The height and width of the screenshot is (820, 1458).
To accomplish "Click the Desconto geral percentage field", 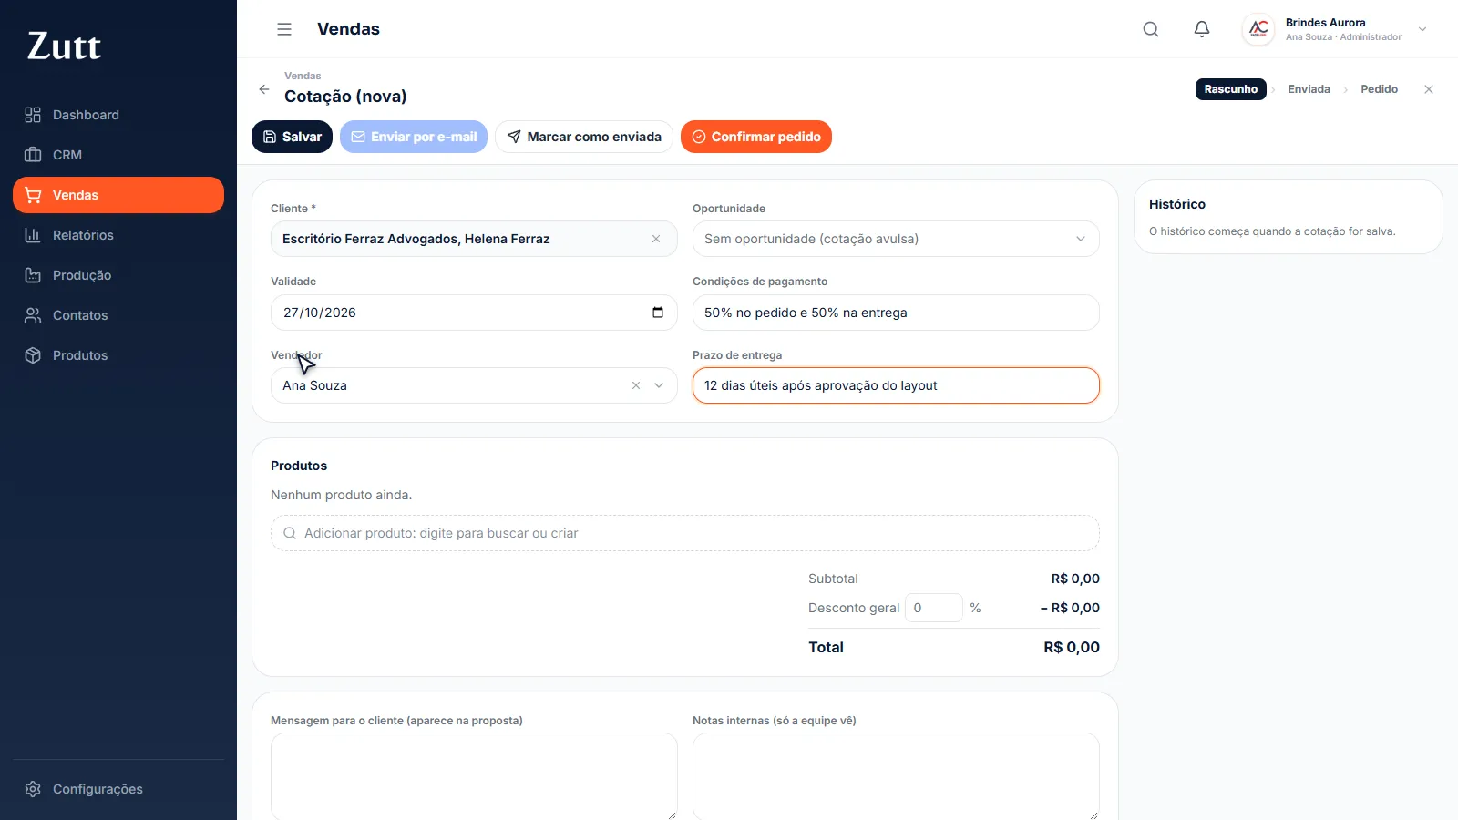I will point(934,608).
